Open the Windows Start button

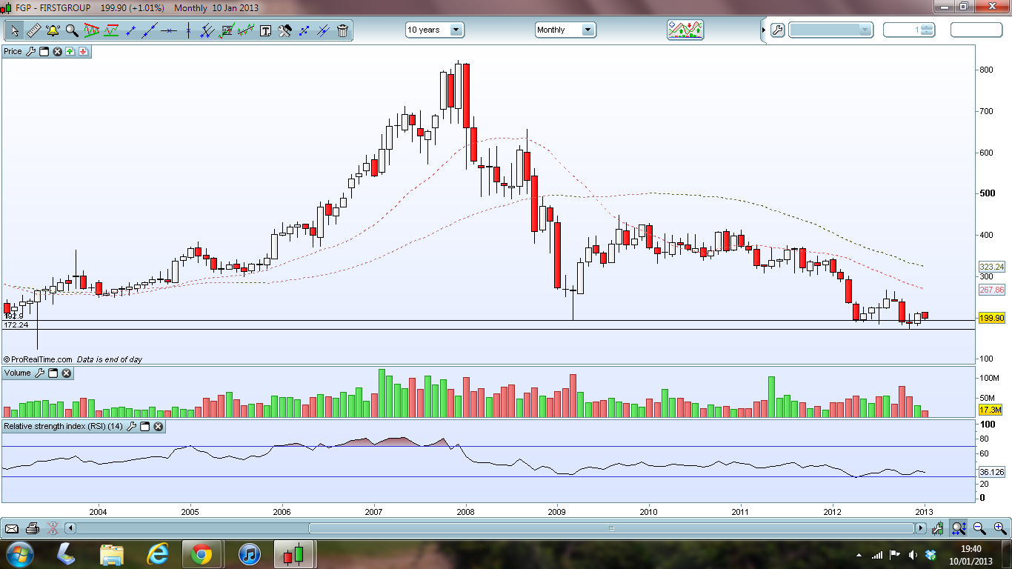[x=19, y=554]
